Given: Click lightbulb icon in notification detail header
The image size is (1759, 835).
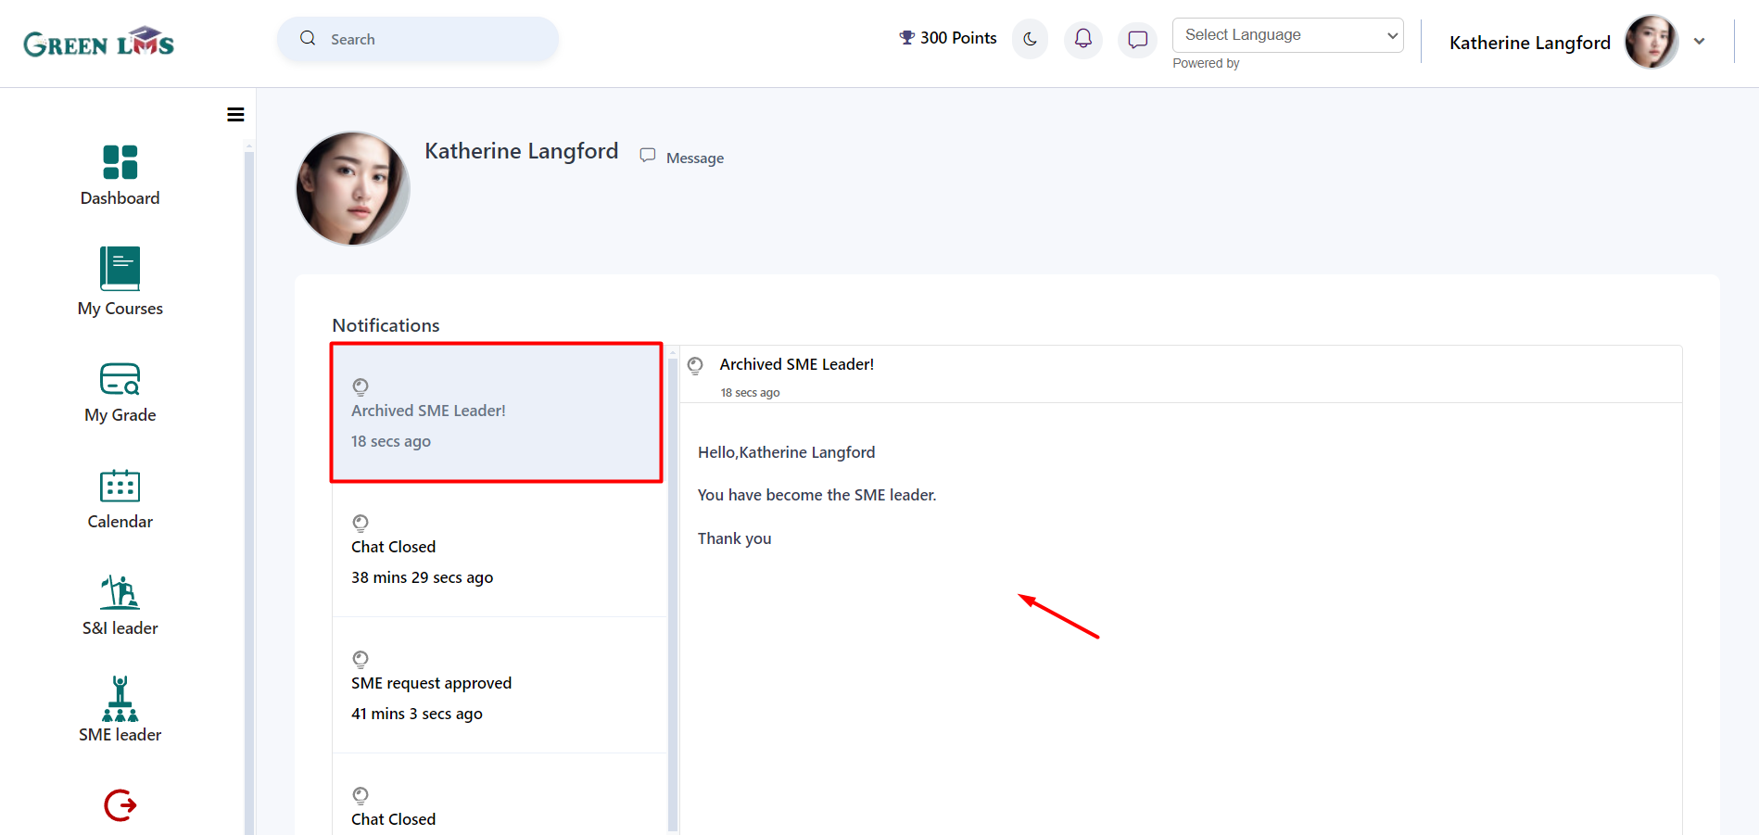Looking at the screenshot, I should coord(695,366).
